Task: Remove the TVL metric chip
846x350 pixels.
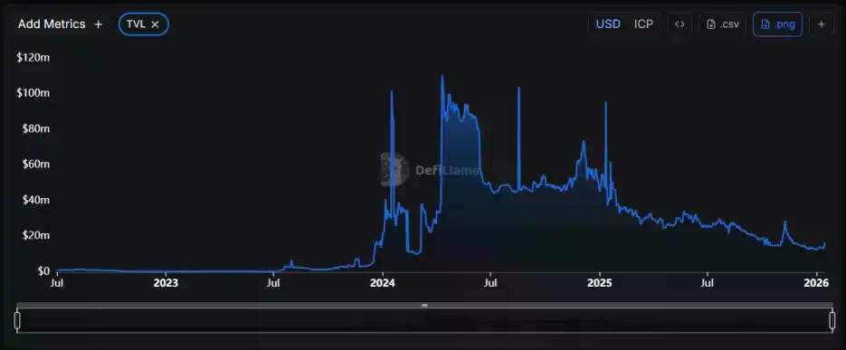Action: coord(155,24)
